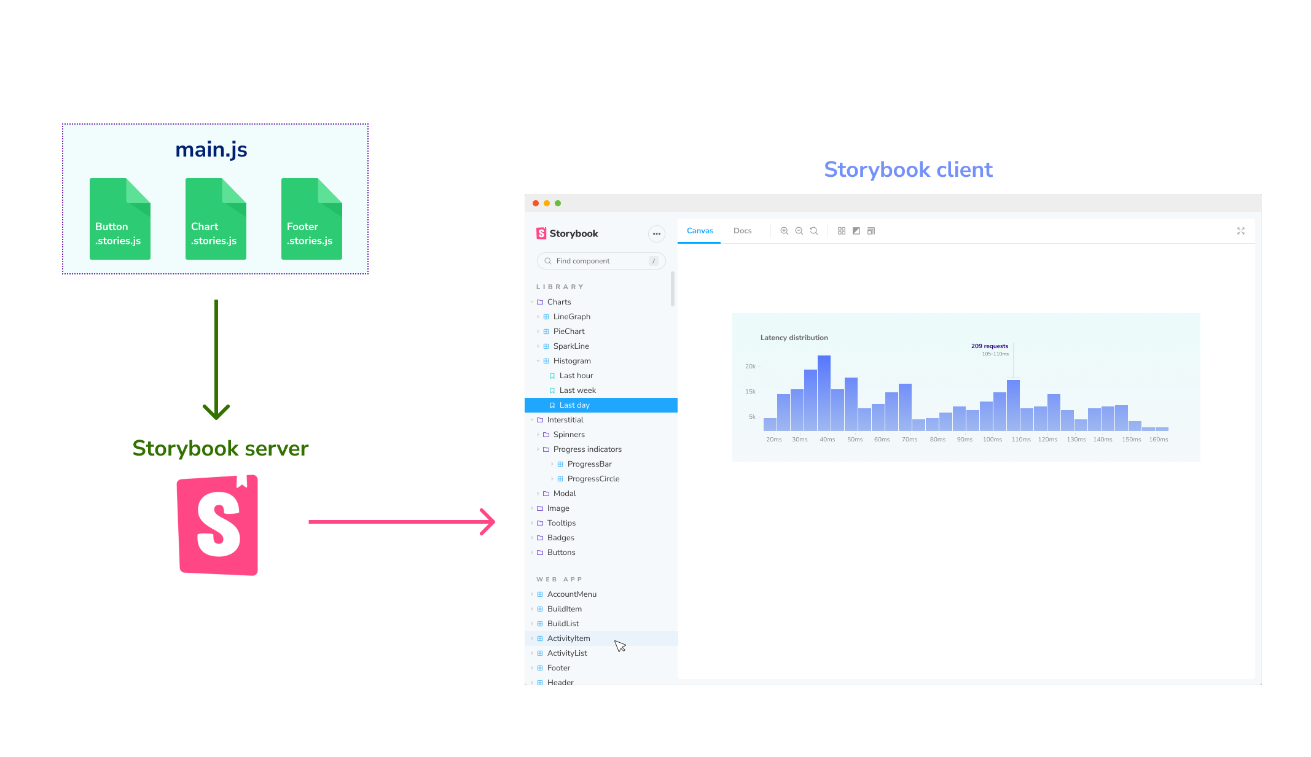Click the fullscreen/expand icon in toolbar
This screenshot has width=1311, height=757.
1241,231
